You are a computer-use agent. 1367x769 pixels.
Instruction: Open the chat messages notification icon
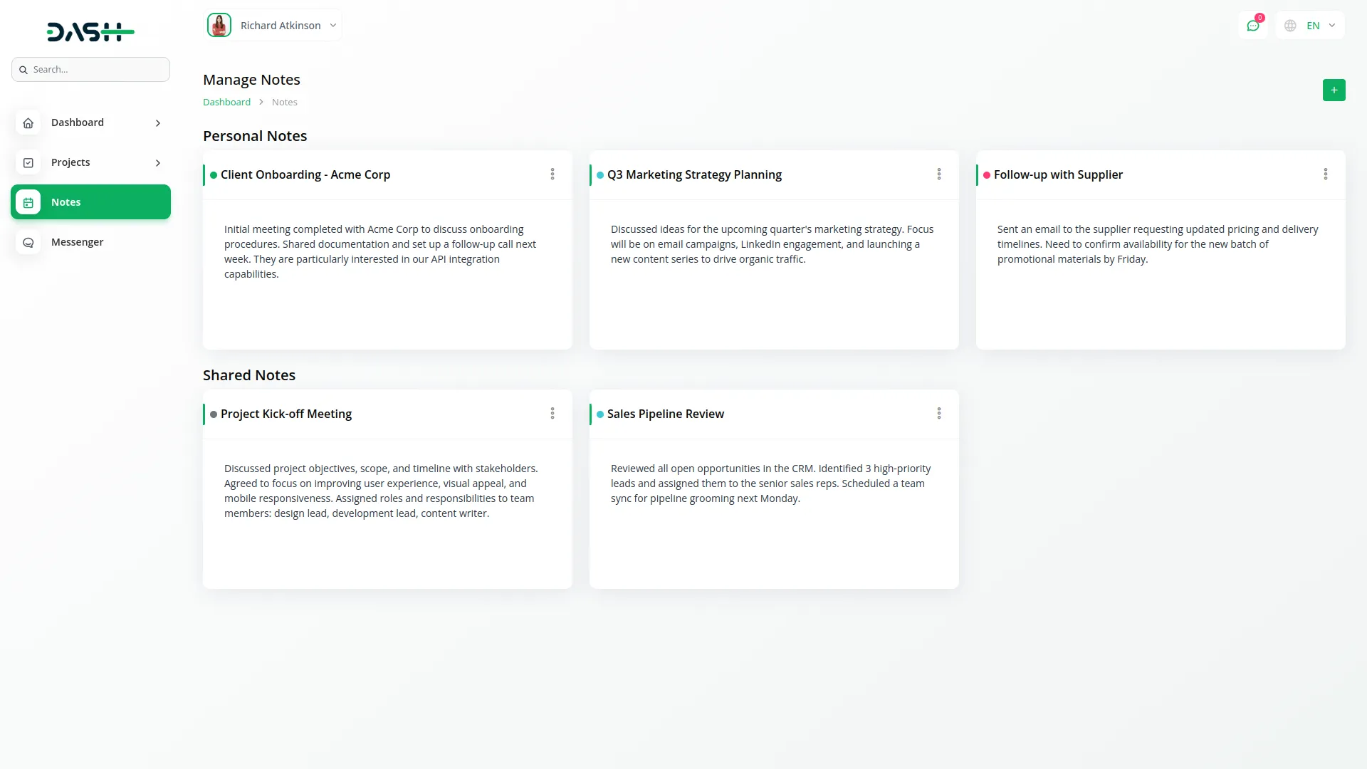(x=1252, y=26)
